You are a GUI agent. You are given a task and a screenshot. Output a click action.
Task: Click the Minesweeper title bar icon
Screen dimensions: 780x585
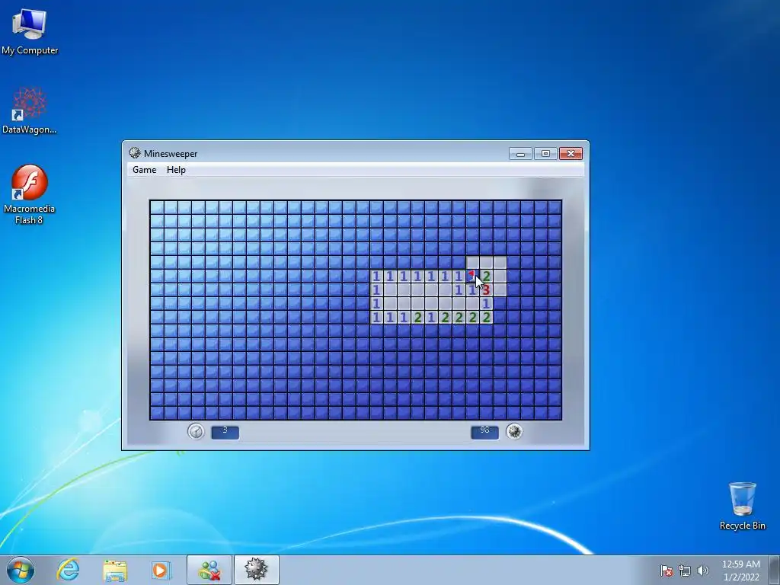134,153
